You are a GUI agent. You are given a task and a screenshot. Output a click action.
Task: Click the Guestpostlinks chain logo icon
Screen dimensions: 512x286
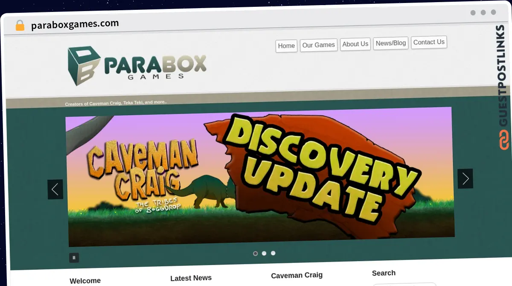click(x=504, y=140)
